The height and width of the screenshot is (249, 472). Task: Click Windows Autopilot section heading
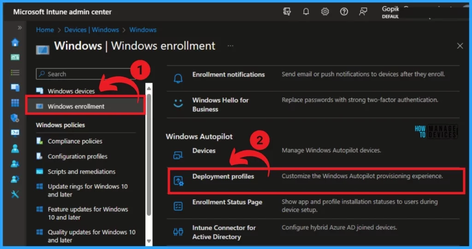199,136
